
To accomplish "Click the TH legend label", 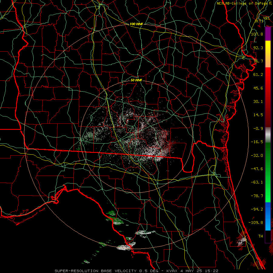I will tap(261, 236).
